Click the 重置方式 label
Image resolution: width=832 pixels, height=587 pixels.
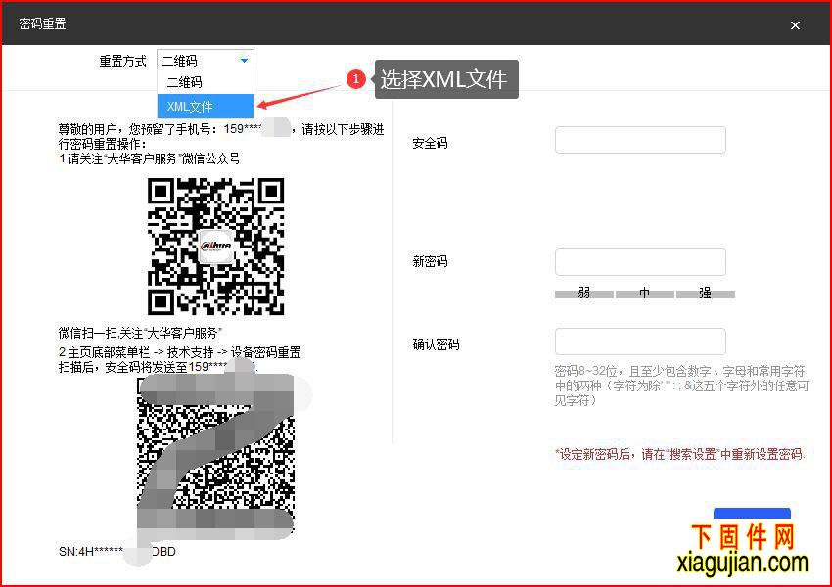pyautogui.click(x=122, y=61)
